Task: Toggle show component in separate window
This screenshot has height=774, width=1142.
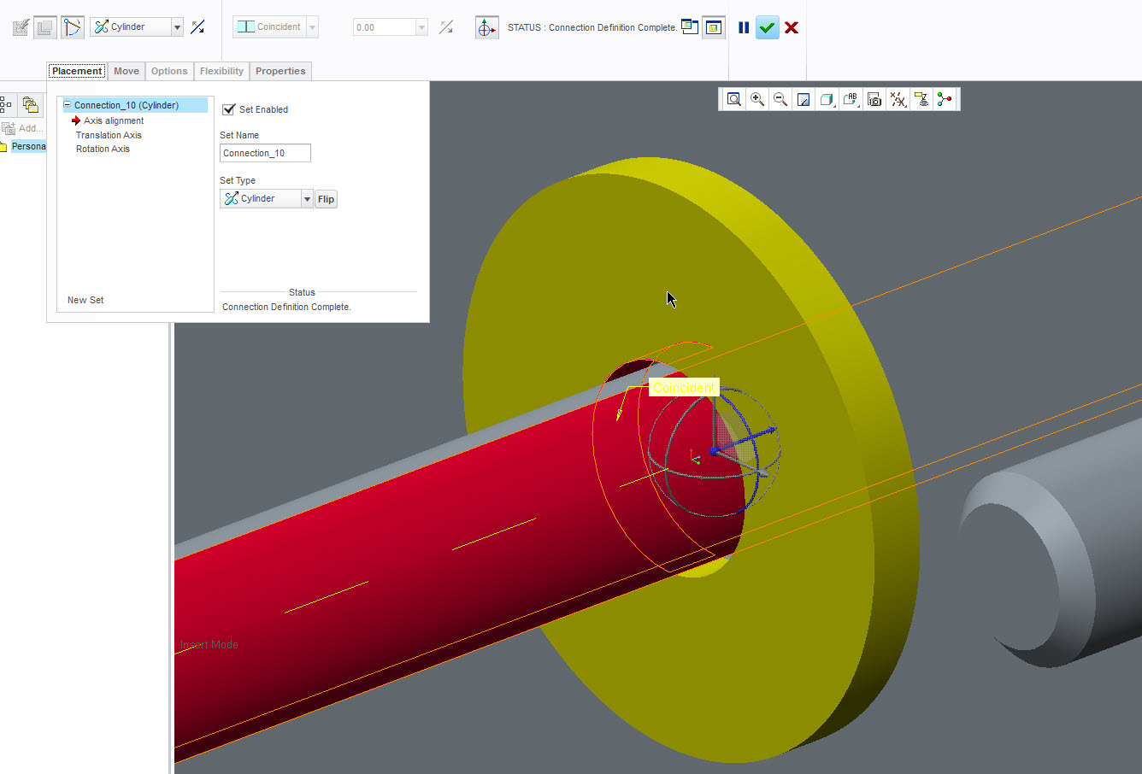Action: (x=690, y=27)
